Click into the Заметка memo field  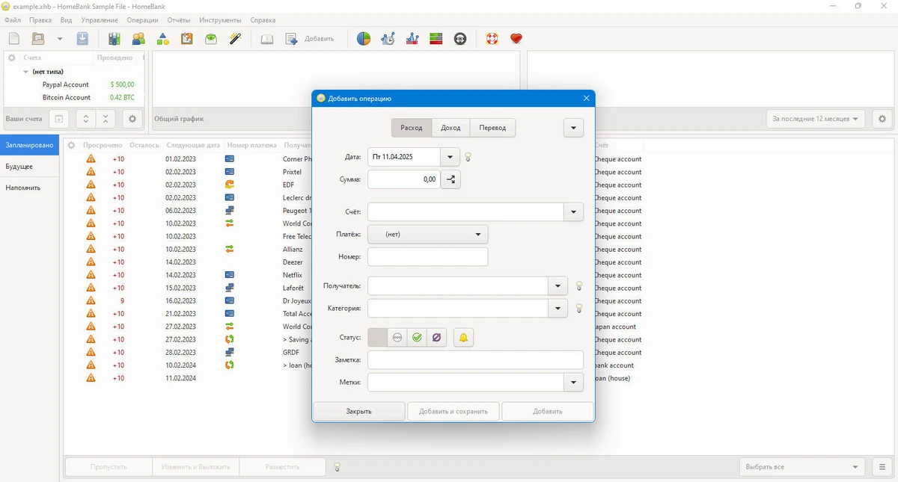[x=475, y=360]
